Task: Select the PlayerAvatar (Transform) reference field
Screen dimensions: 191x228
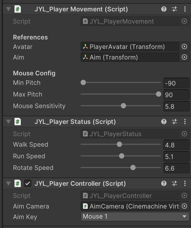Action: coord(130,47)
